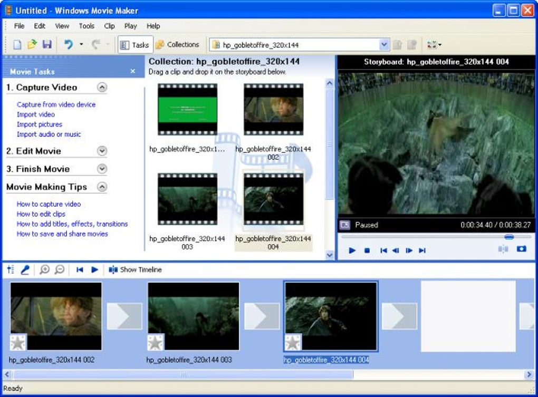Switch to timeline with Show Timeline
Image resolution: width=538 pixels, height=397 pixels.
click(x=135, y=269)
